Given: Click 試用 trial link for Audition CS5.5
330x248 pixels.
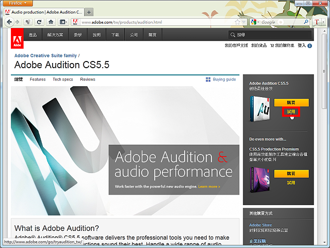Looking at the screenshot, I should 291,112.
